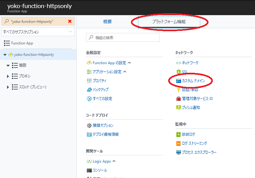This screenshot has height=178, width=255.
Task: Click the ログ ストリーミング orange icon
Action: (178, 143)
